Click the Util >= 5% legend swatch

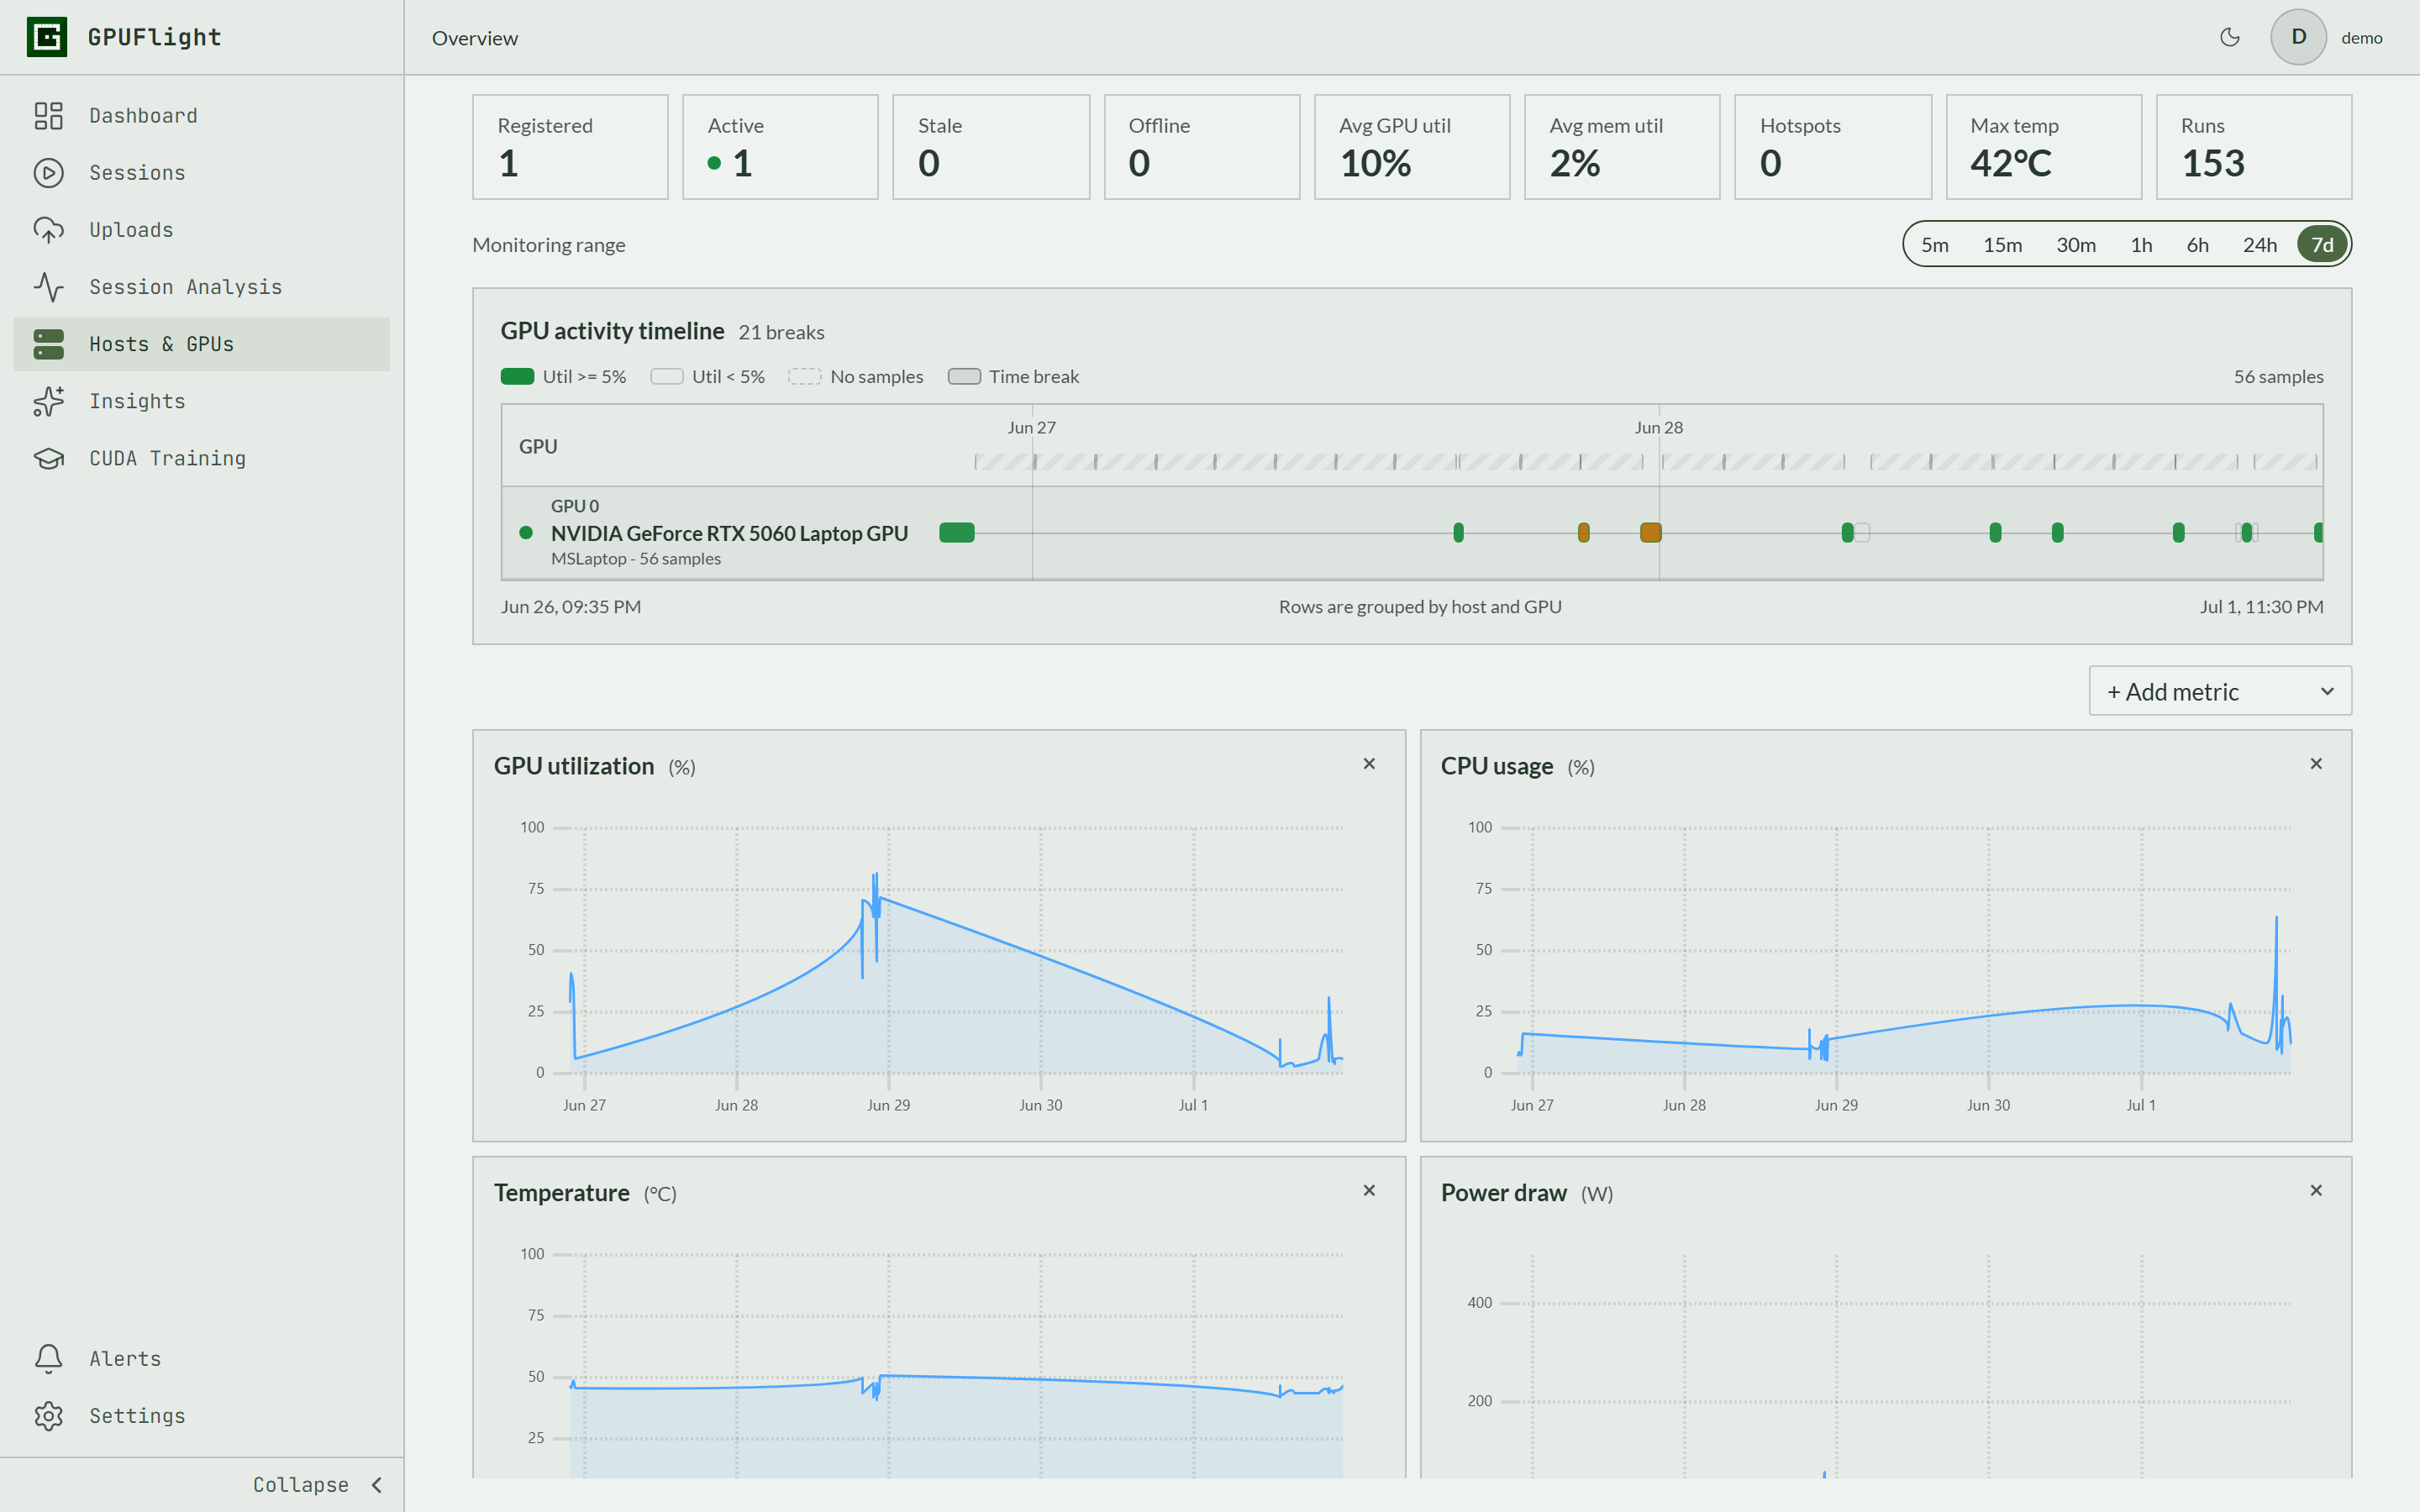tap(517, 377)
